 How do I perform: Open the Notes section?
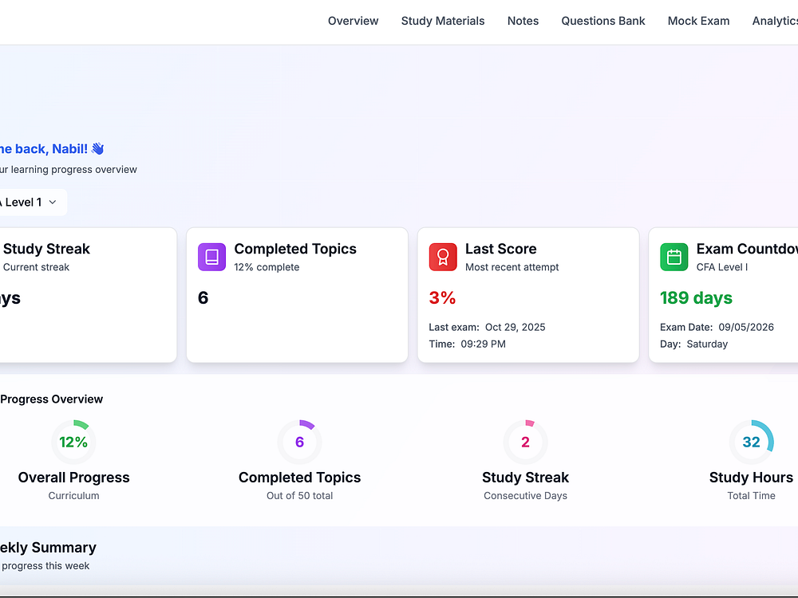pos(523,21)
